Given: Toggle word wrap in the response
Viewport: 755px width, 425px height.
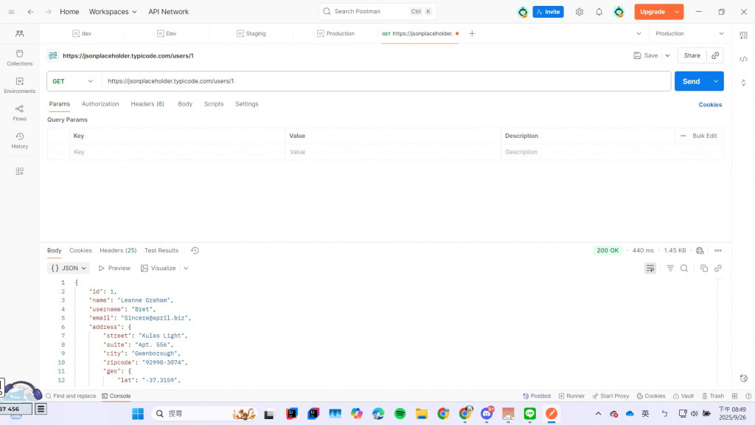Looking at the screenshot, I should click(x=650, y=268).
